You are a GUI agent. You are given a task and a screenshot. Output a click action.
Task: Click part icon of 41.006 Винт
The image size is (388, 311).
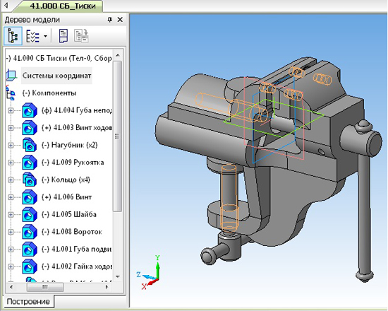tap(30, 197)
